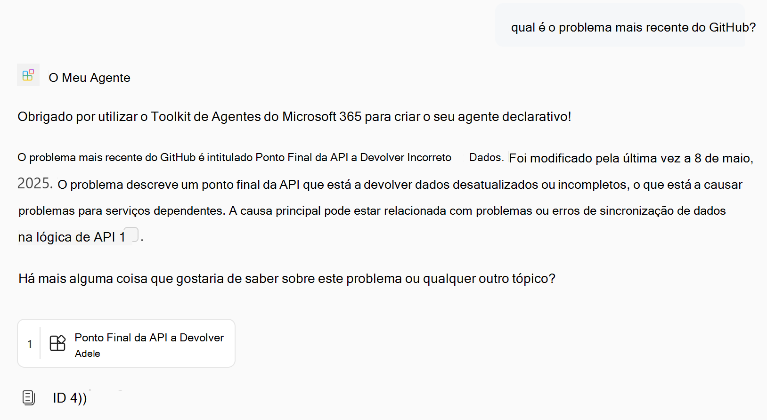Click the copy pages icon at the bottom

coord(28,398)
